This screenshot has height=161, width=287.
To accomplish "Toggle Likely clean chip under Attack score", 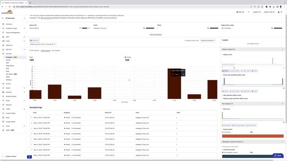I will click(245, 71).
